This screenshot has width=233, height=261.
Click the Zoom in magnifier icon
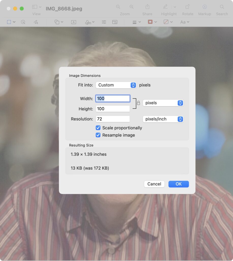click(x=131, y=7)
